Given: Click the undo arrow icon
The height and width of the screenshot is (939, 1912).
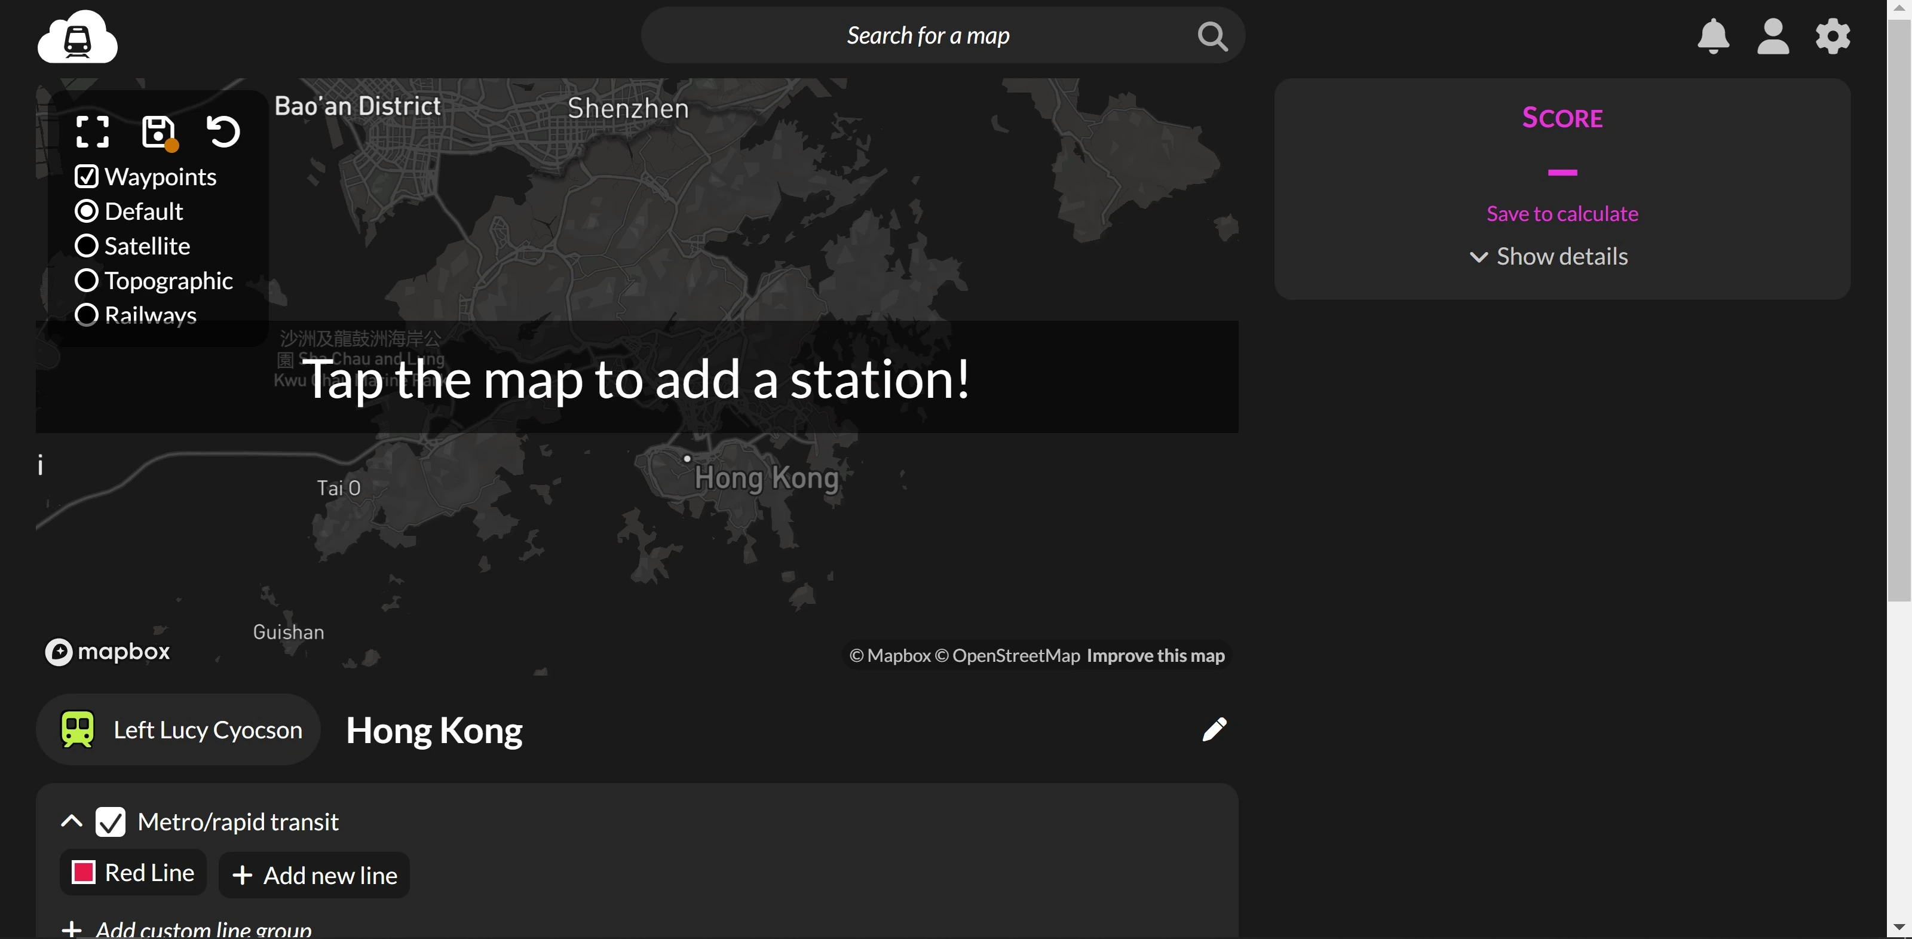Looking at the screenshot, I should pos(223,131).
